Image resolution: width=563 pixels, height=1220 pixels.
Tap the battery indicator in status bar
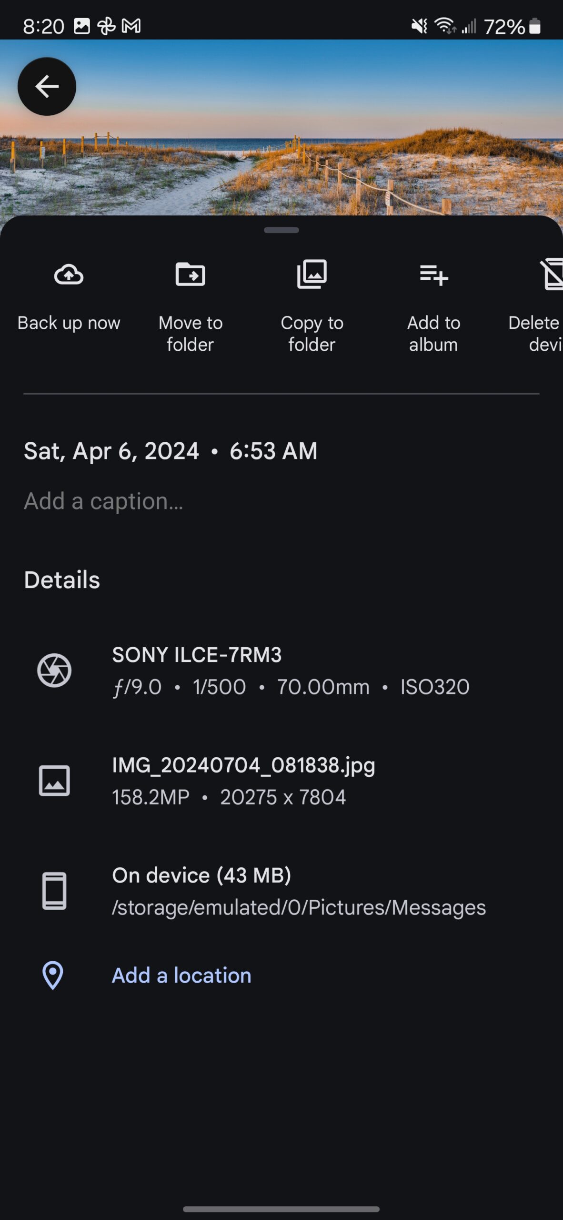click(535, 27)
